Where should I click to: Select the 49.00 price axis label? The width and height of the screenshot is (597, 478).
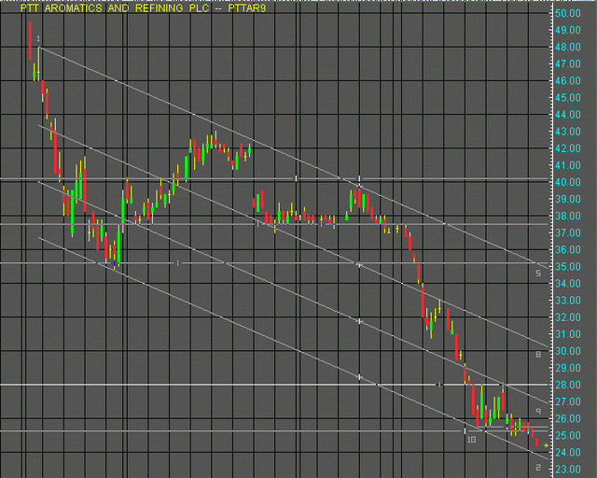coord(568,30)
